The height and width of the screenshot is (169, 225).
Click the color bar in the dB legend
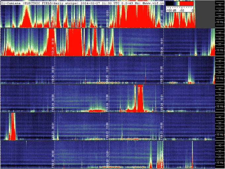(180, 3)
